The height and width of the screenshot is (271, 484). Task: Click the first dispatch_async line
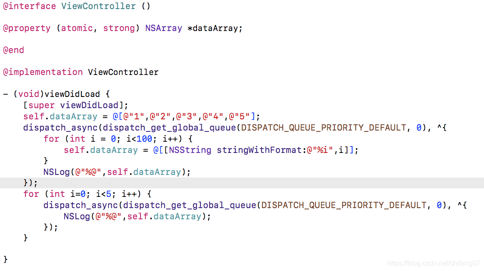(x=235, y=128)
